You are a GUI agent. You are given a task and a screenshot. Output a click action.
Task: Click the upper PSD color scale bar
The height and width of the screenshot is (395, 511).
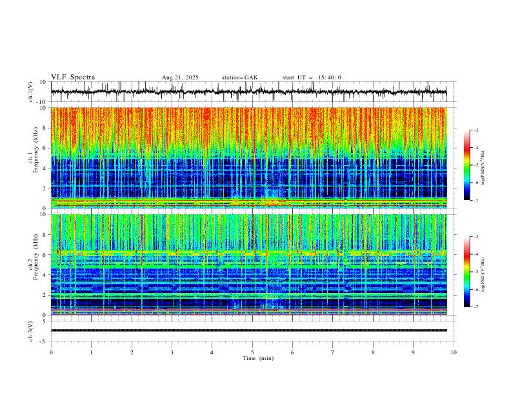(x=467, y=165)
